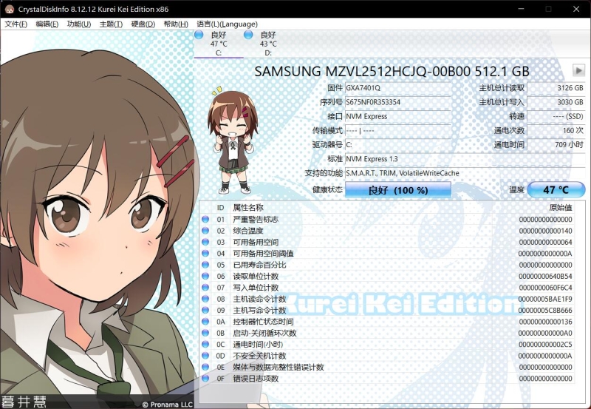The width and height of the screenshot is (591, 409).
Task: Open the 主题(T) menu
Action: point(111,24)
